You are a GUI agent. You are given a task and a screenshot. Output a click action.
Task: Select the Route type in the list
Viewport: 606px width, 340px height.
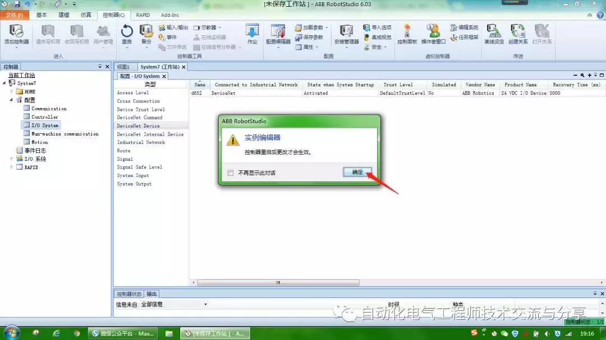[123, 151]
